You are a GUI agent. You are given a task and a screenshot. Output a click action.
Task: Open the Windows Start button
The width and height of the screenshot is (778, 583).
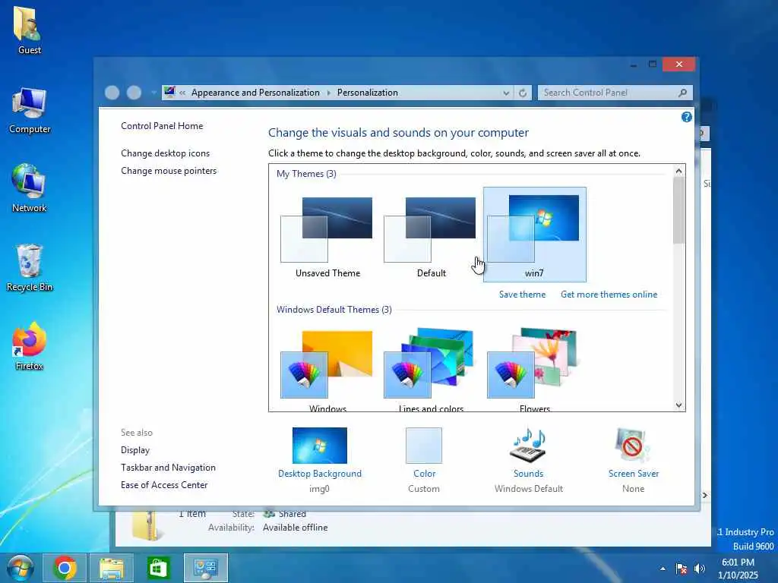[20, 568]
